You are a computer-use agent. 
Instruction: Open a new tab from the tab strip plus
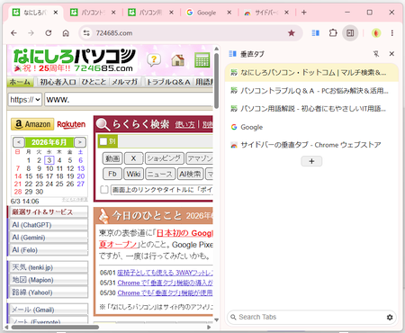coord(304,13)
